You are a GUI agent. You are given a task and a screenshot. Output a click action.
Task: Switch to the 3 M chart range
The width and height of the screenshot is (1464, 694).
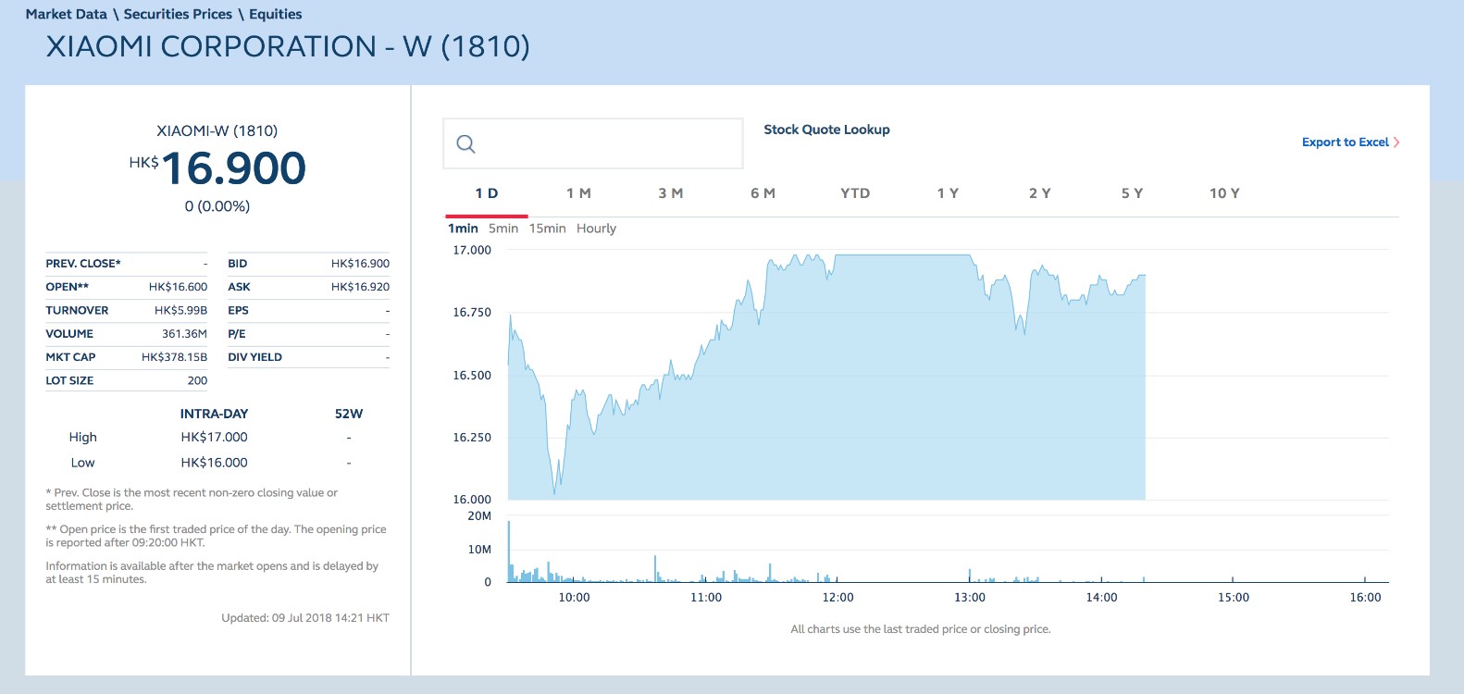(671, 193)
